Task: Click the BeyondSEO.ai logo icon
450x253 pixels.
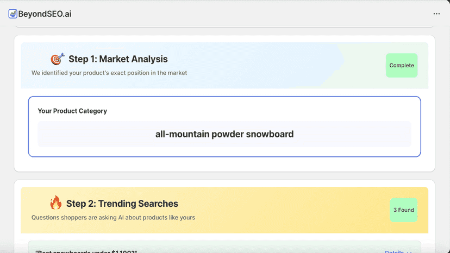Action: point(12,14)
